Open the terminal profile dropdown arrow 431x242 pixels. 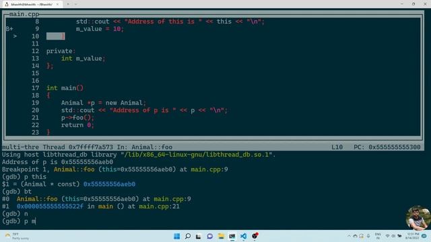click(x=76, y=4)
